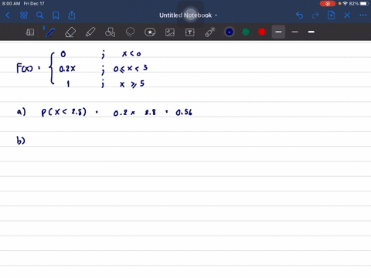This screenshot has height=278, width=371.
Task: Toggle the read-only mode icon
Action: (30, 32)
